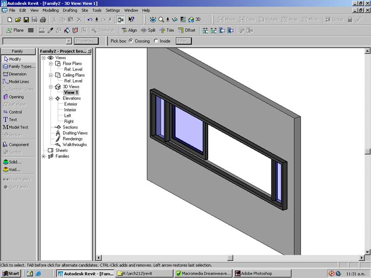This screenshot has height=278, width=371.
Task: Switch to Macromedia Dreamweaver in the taskbar
Action: pyautogui.click(x=203, y=273)
